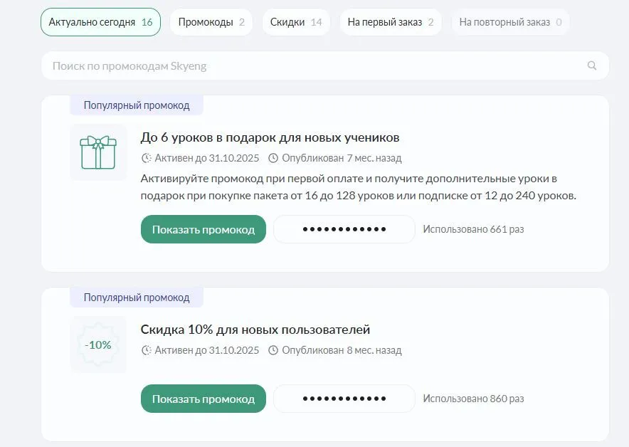Image resolution: width=629 pixels, height=447 pixels.
Task: Click the "Популярный промокод" badge on first card
Action: [135, 105]
